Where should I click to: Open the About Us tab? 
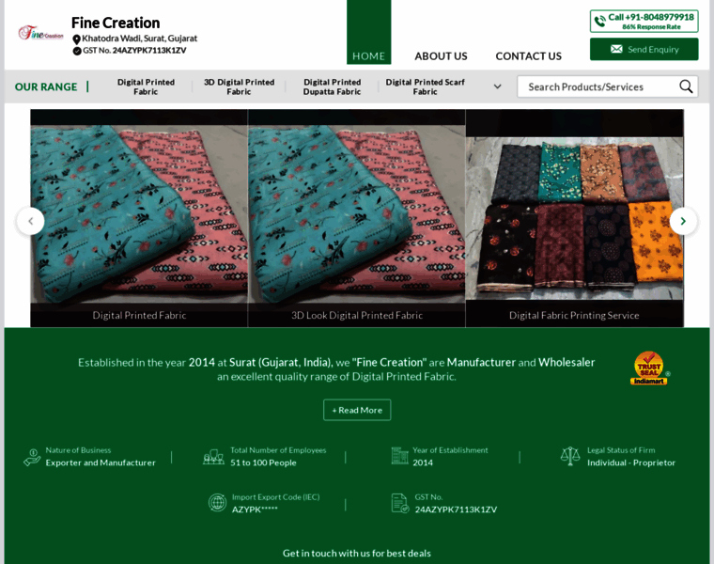pos(441,56)
